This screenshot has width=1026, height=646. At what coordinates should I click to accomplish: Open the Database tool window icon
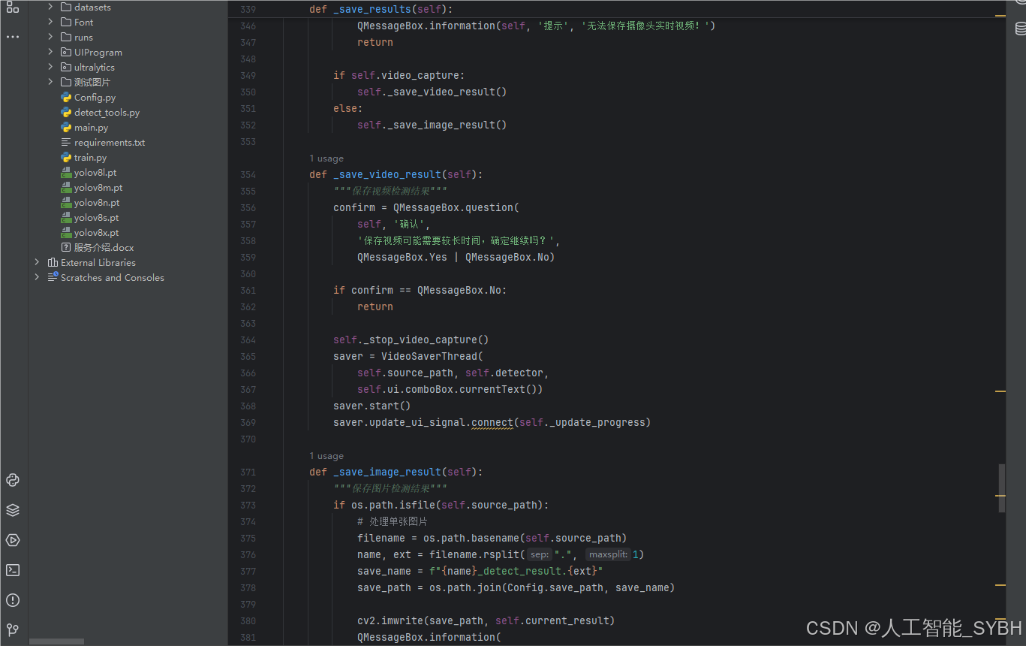point(1020,29)
